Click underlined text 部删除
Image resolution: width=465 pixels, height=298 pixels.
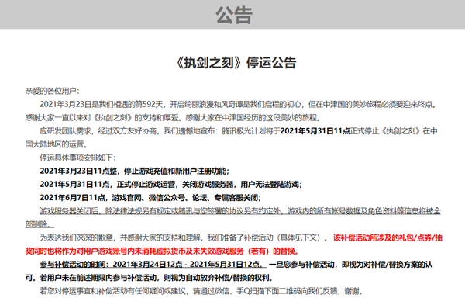pos(40,224)
